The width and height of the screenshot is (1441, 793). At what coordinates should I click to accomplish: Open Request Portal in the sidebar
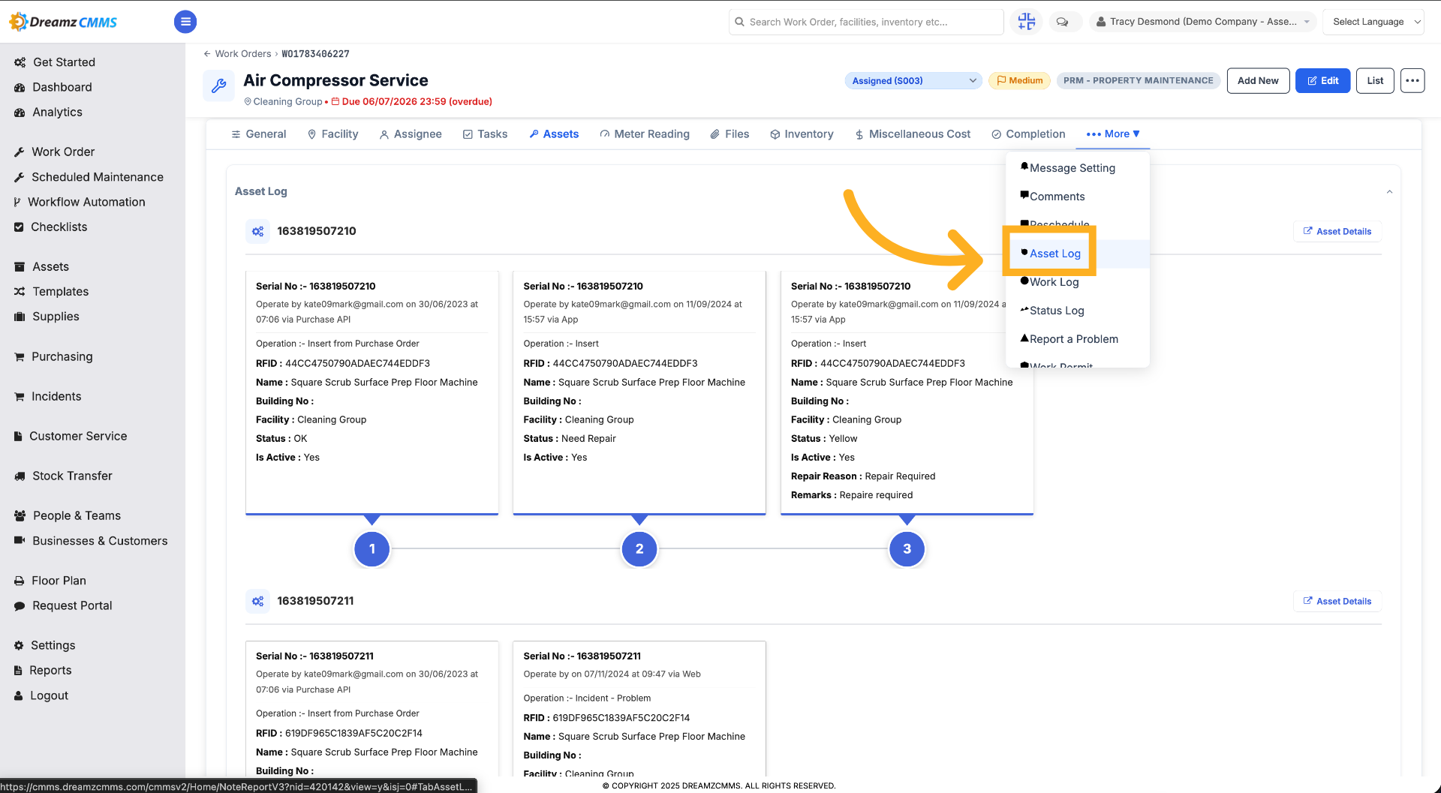pyautogui.click(x=72, y=605)
